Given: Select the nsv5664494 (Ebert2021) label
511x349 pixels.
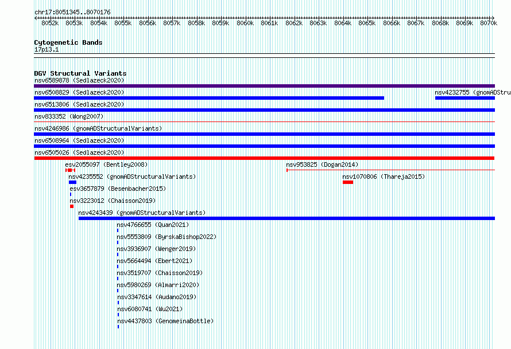Looking at the screenshot, I should (x=154, y=261).
